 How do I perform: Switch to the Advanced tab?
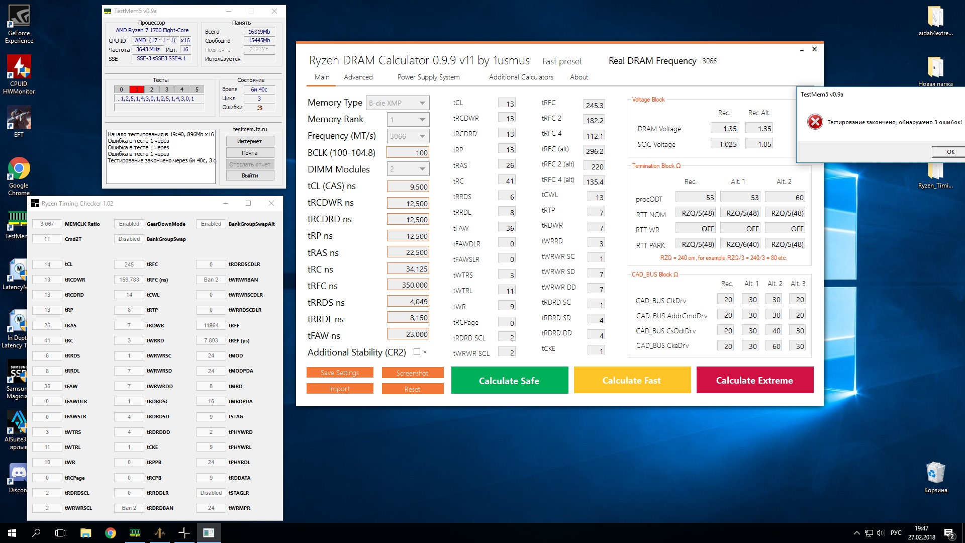(x=358, y=77)
